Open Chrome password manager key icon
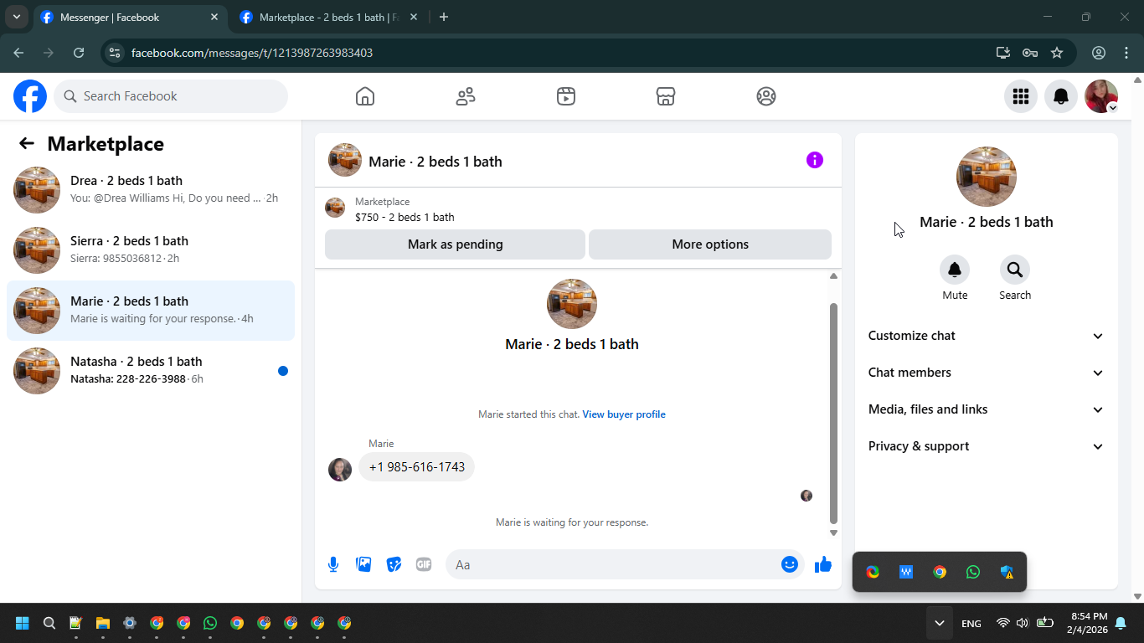The height and width of the screenshot is (643, 1144). [x=1030, y=53]
